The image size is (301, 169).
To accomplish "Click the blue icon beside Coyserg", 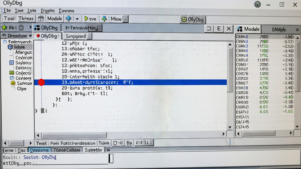I will point(12,78).
